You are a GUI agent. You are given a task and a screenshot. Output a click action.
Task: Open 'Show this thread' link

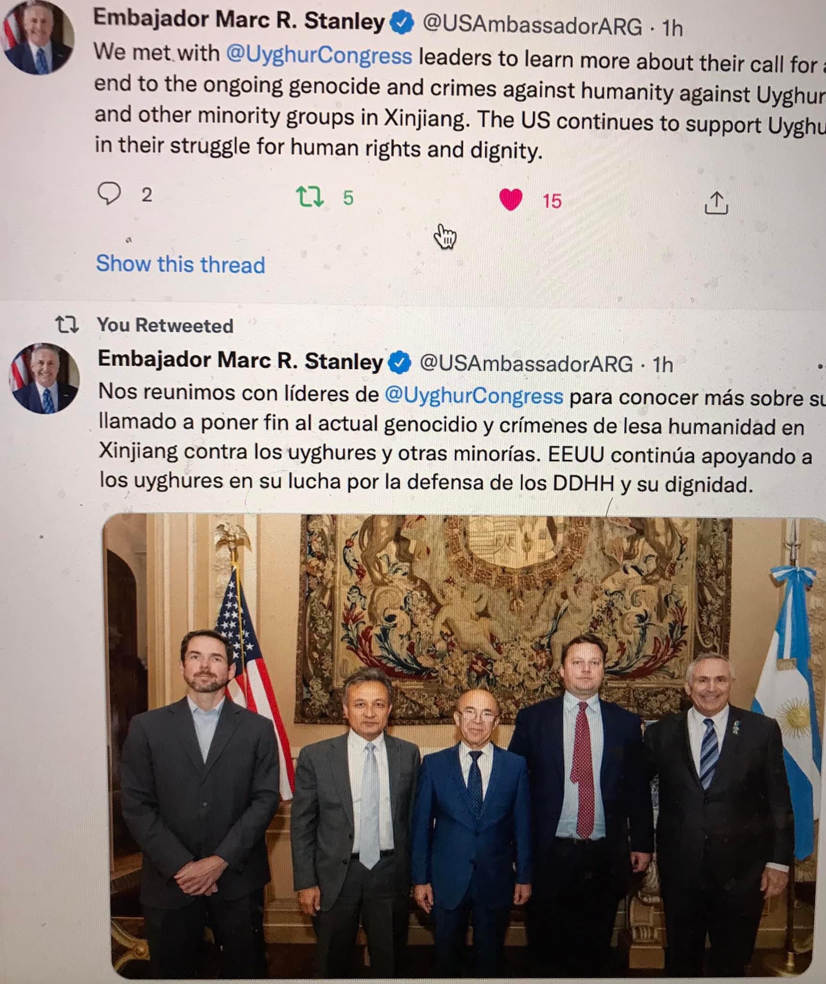coord(181,264)
